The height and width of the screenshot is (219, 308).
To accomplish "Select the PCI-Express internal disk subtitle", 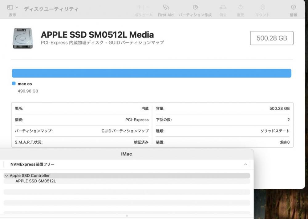I will [102, 43].
